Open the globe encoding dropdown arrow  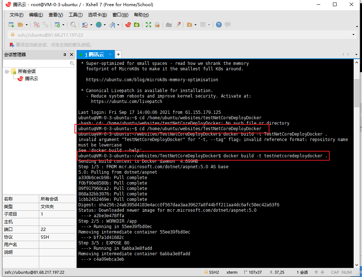tap(105, 25)
